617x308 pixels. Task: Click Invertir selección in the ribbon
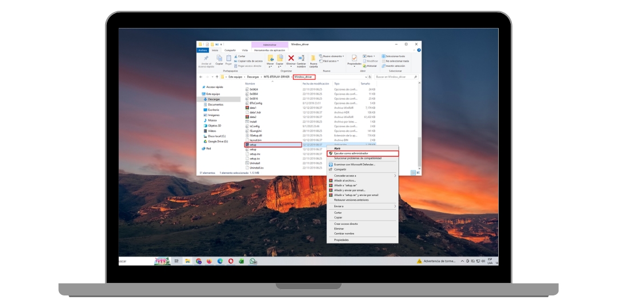[394, 66]
